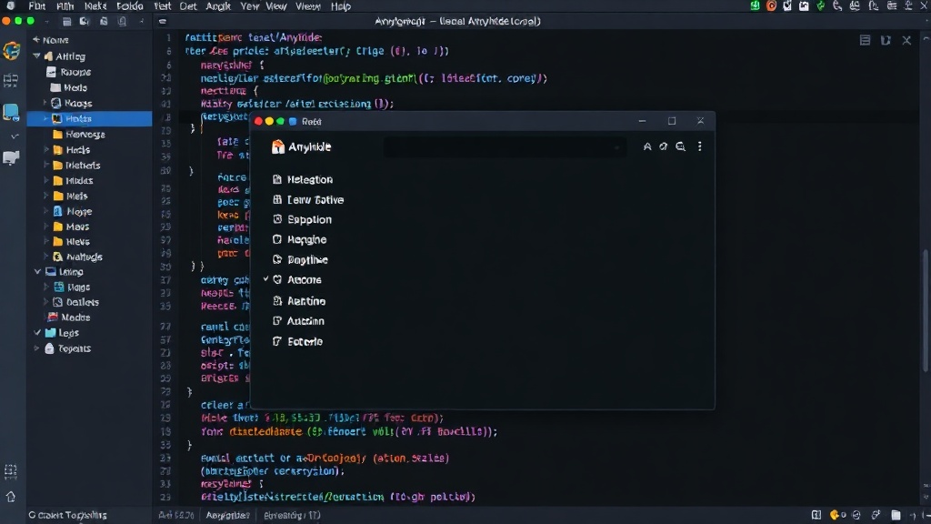931x524 pixels.
Task: Open the three-dot kebab menu in popup
Action: (699, 146)
